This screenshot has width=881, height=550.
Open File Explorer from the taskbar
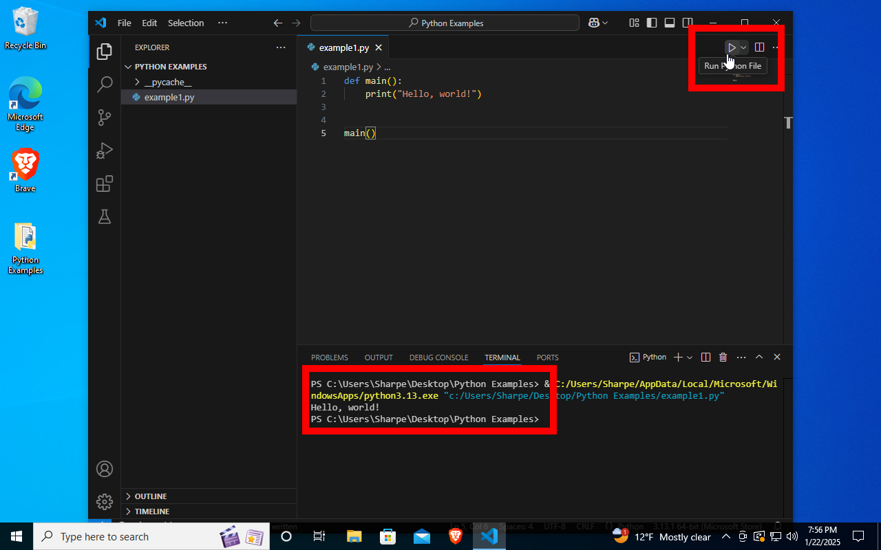tap(354, 536)
